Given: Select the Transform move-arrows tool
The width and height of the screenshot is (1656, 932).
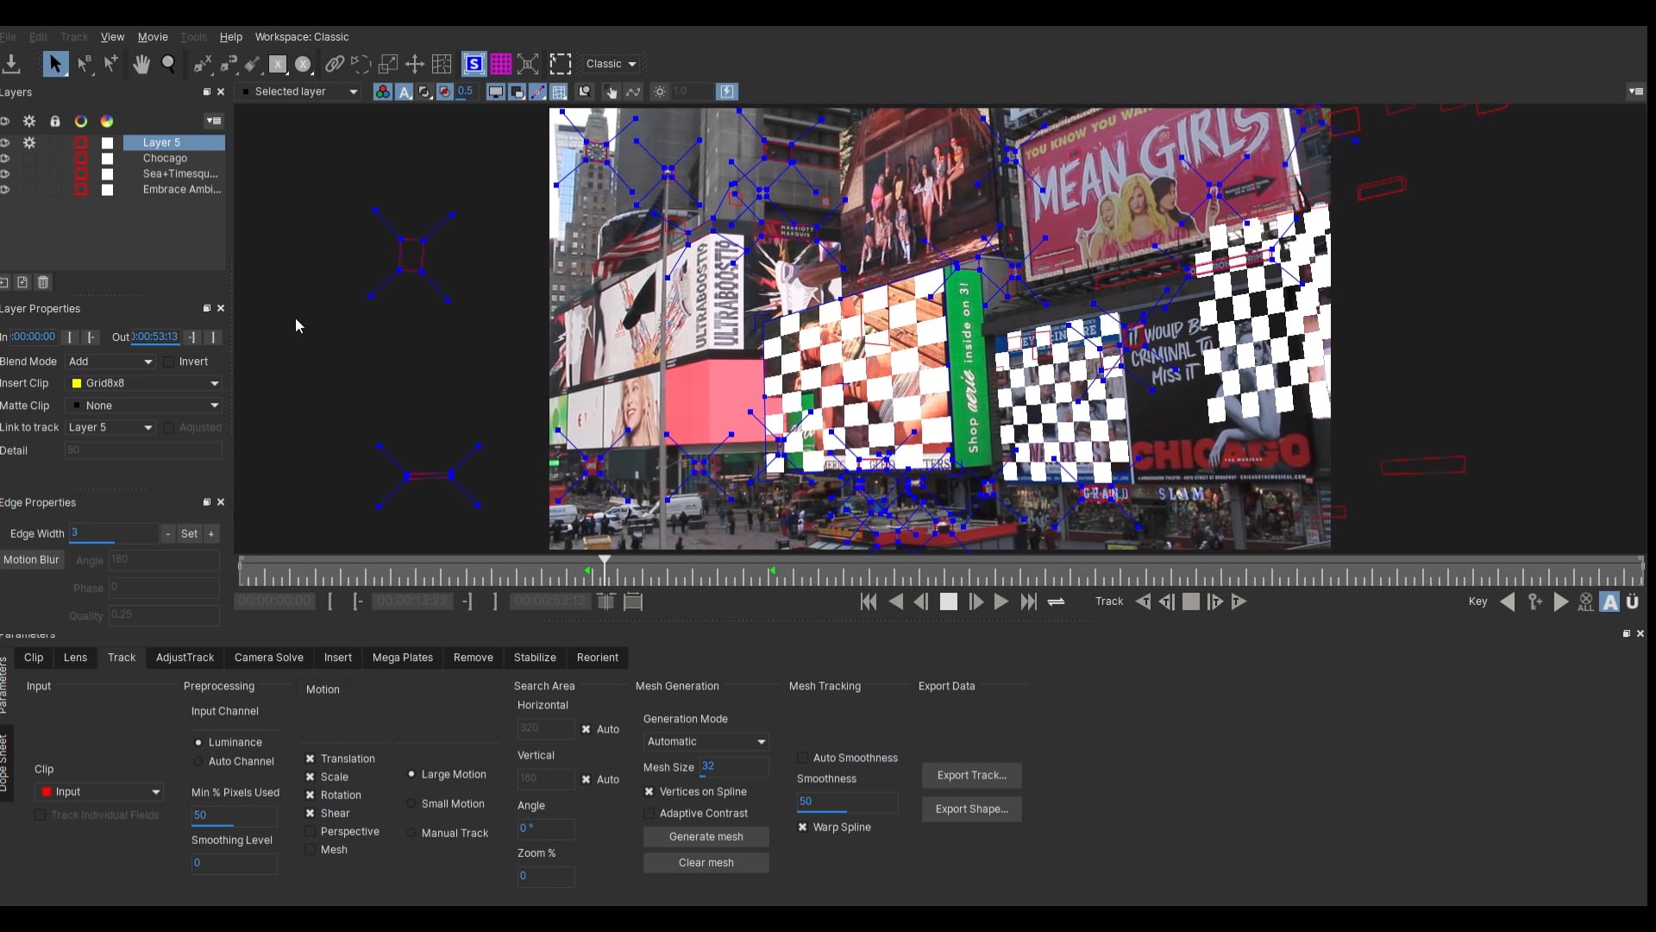Looking at the screenshot, I should click(x=415, y=64).
